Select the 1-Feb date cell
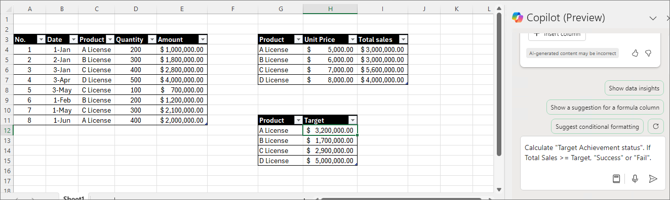This screenshot has width=670, height=200. point(62,100)
